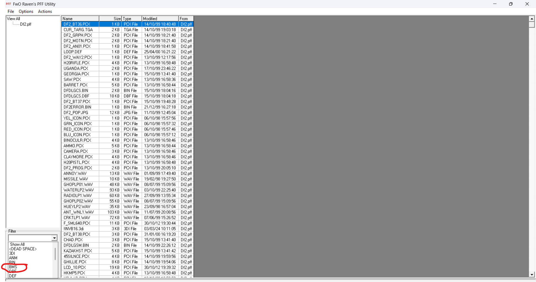This screenshot has height=282, width=536.
Task: Click the file list scroll up arrow
Action: [x=532, y=19]
